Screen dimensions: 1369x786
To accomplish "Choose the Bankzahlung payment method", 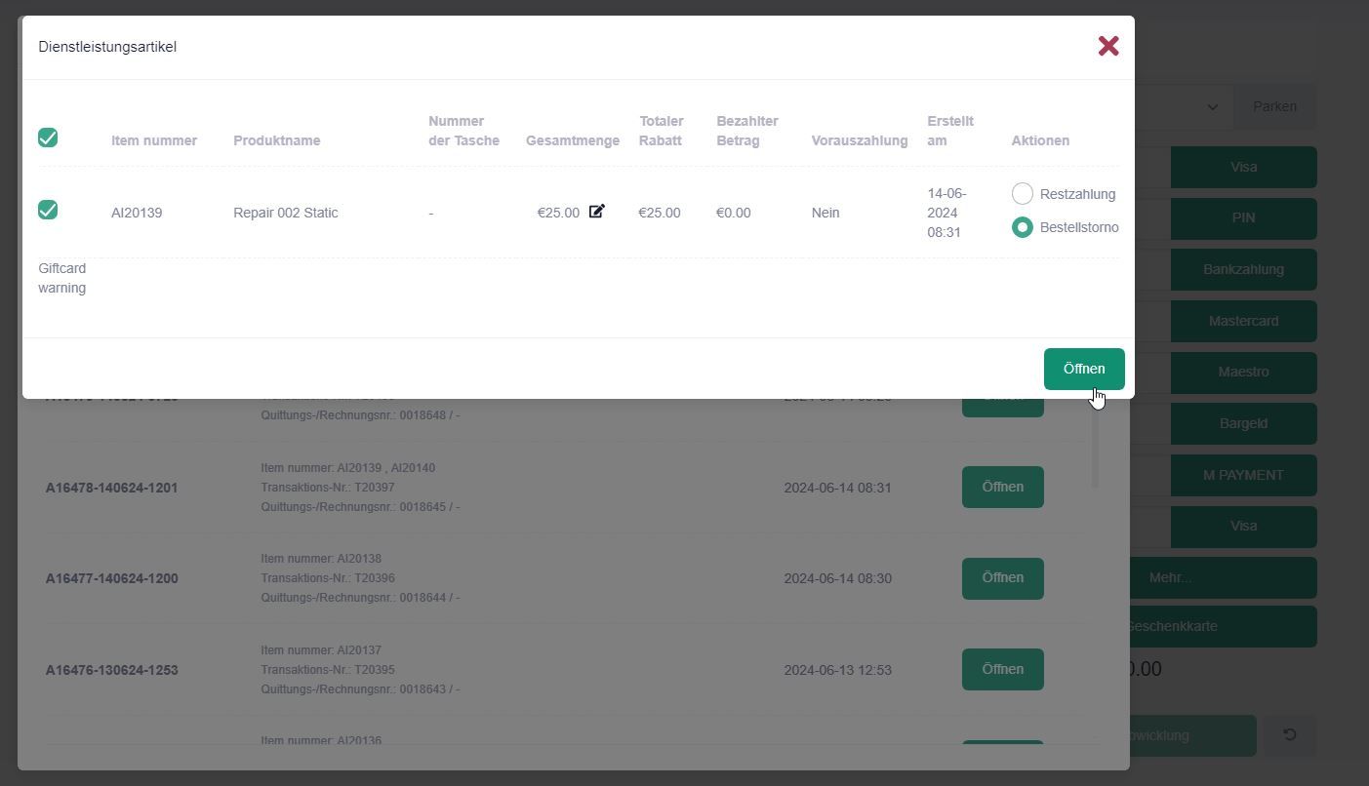I will coord(1243,270).
